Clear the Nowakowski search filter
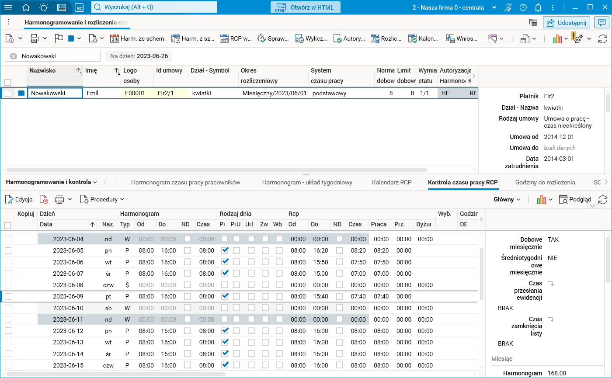 tap(14, 56)
